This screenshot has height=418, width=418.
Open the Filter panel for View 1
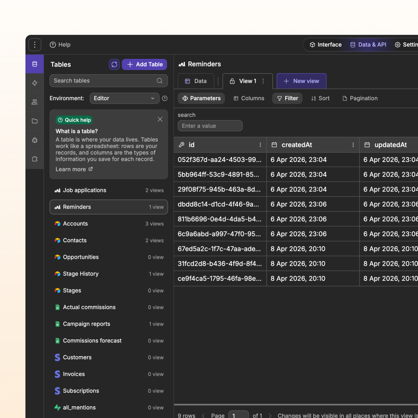coord(287,98)
